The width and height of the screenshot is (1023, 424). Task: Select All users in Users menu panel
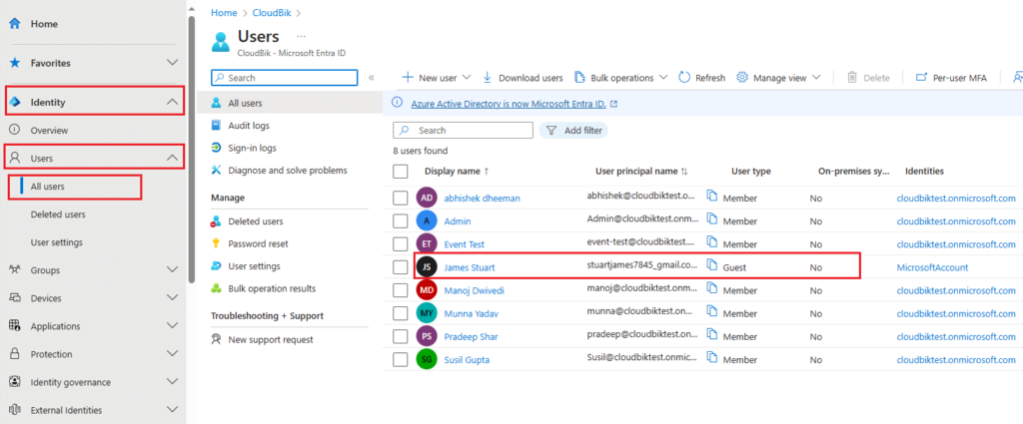pos(290,103)
